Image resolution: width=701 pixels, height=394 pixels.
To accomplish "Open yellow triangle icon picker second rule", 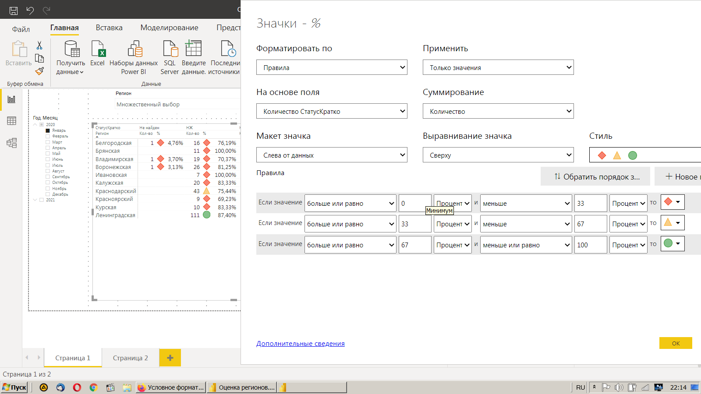I will [673, 222].
